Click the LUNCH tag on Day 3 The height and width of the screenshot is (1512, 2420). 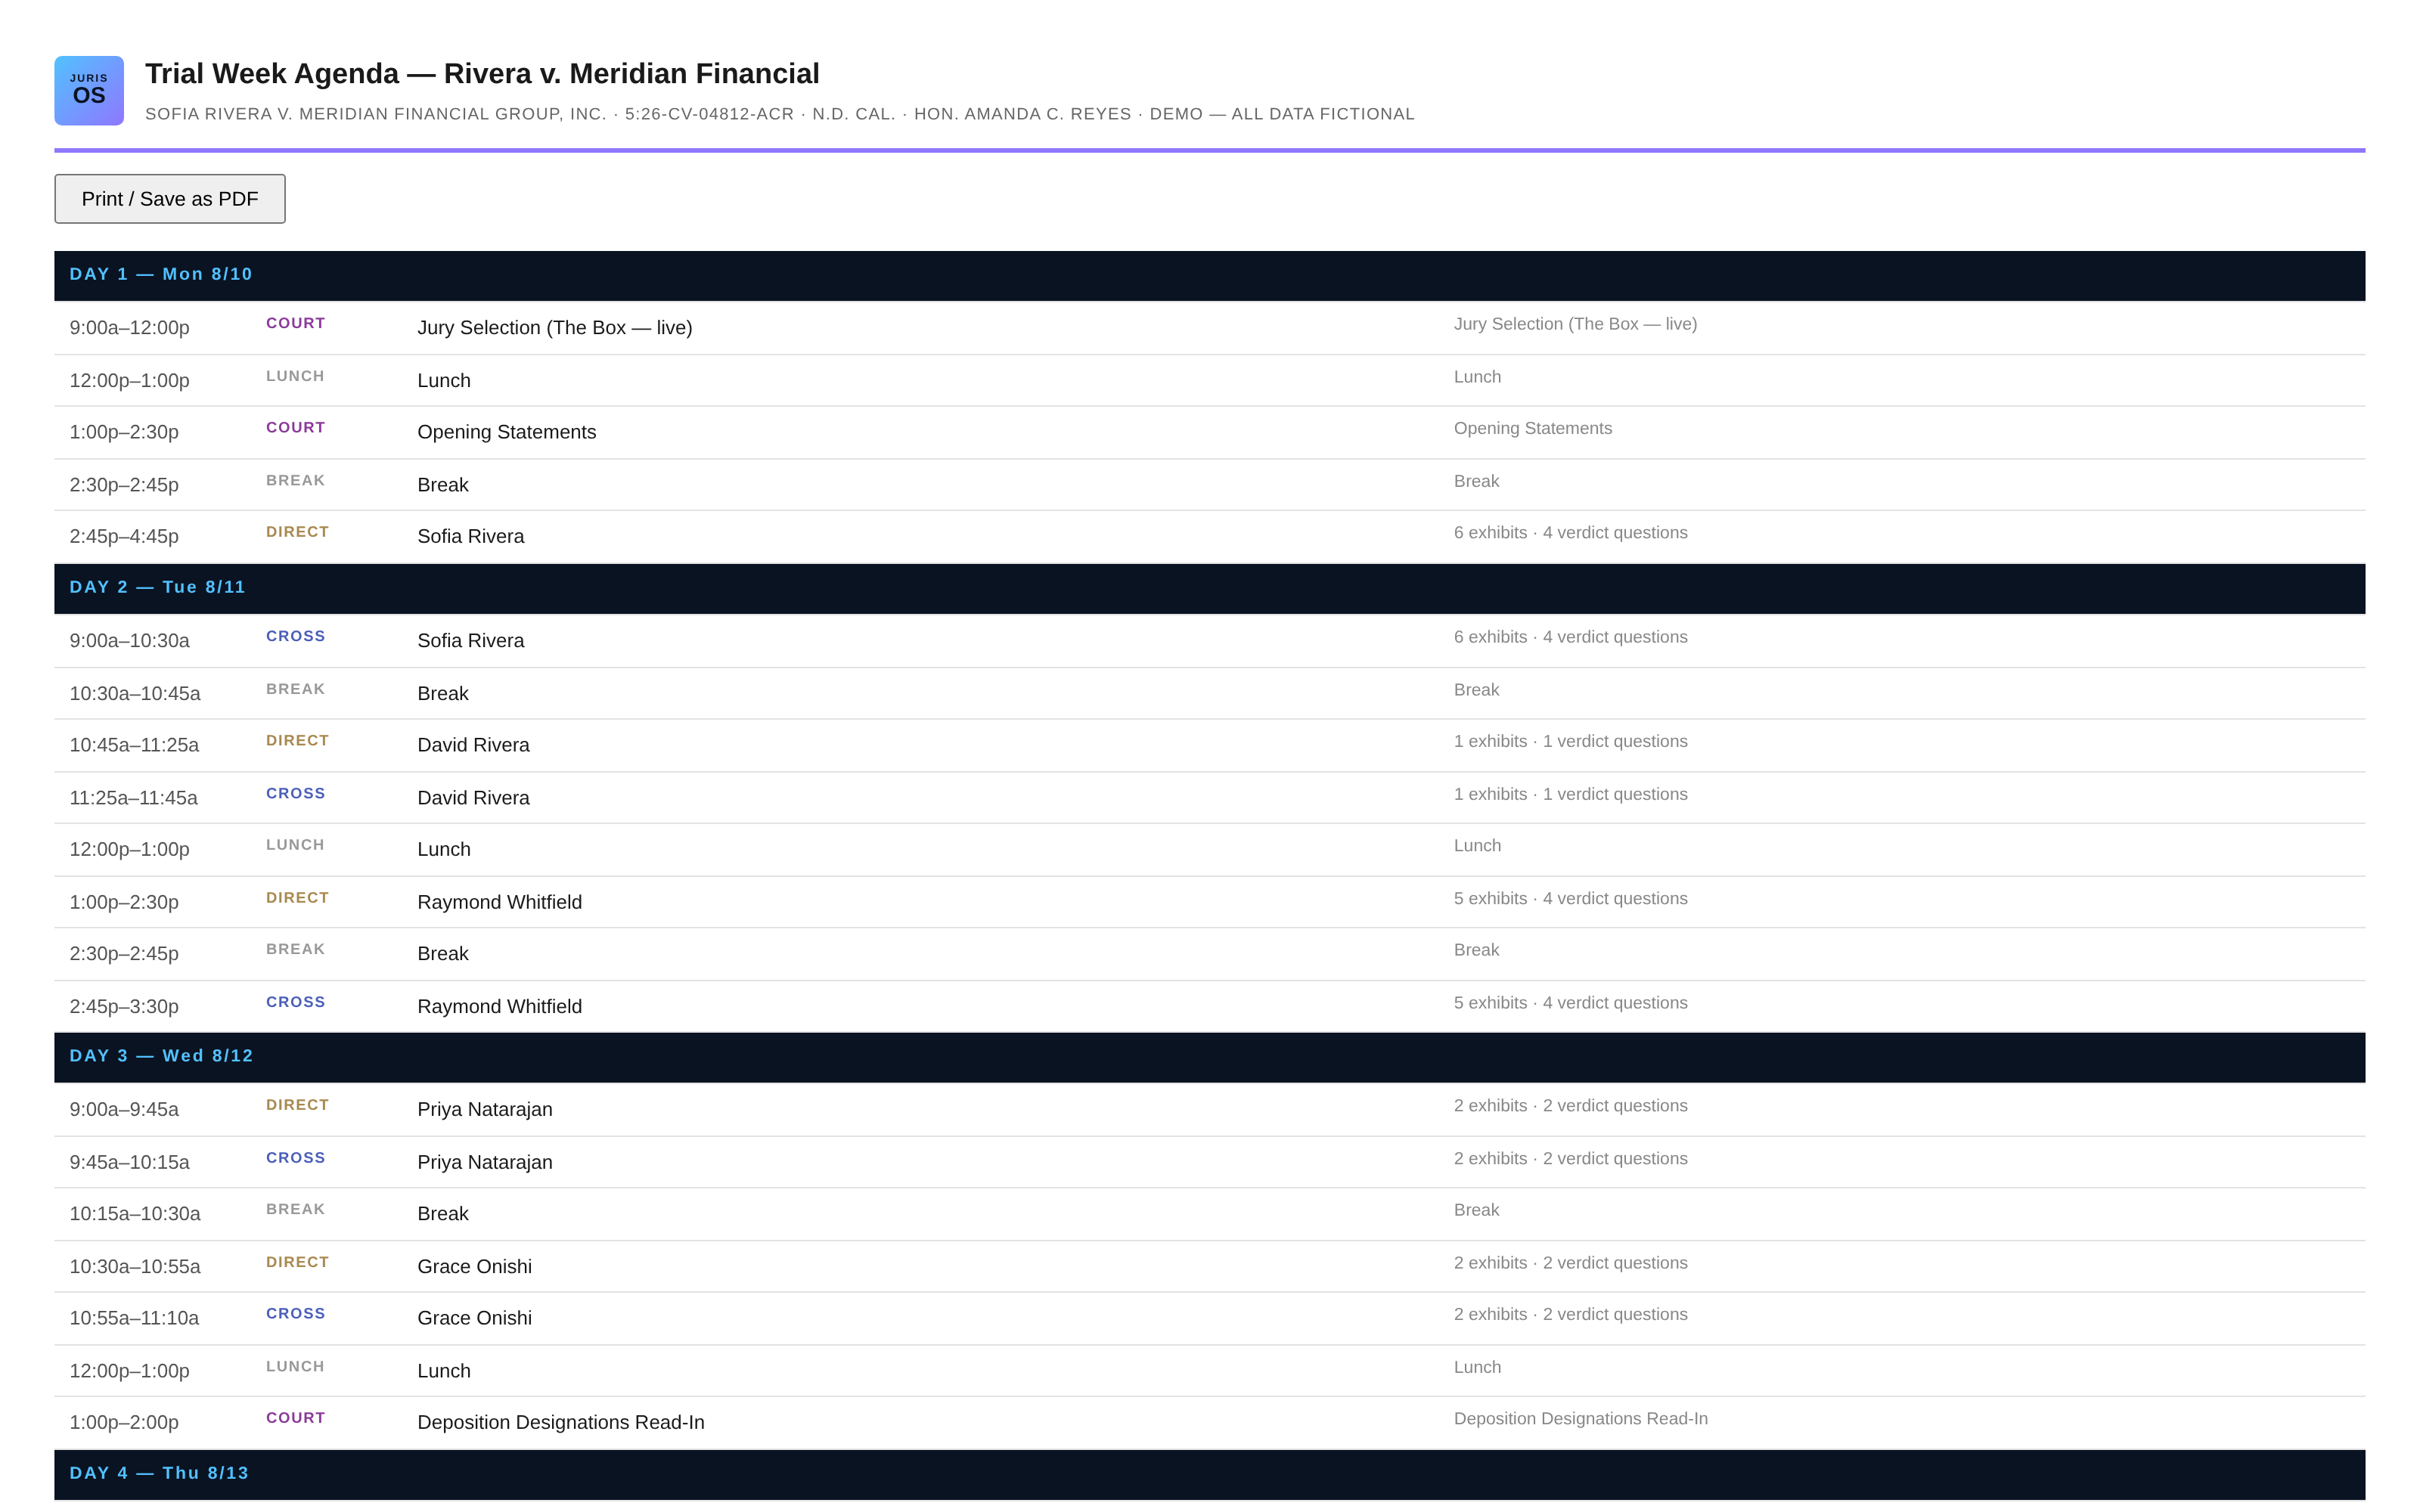coord(295,1366)
